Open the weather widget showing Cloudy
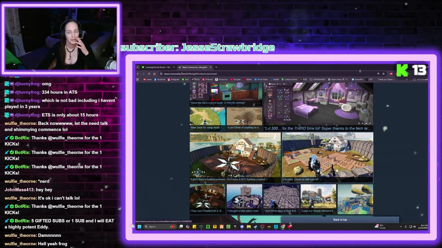 click(x=380, y=227)
